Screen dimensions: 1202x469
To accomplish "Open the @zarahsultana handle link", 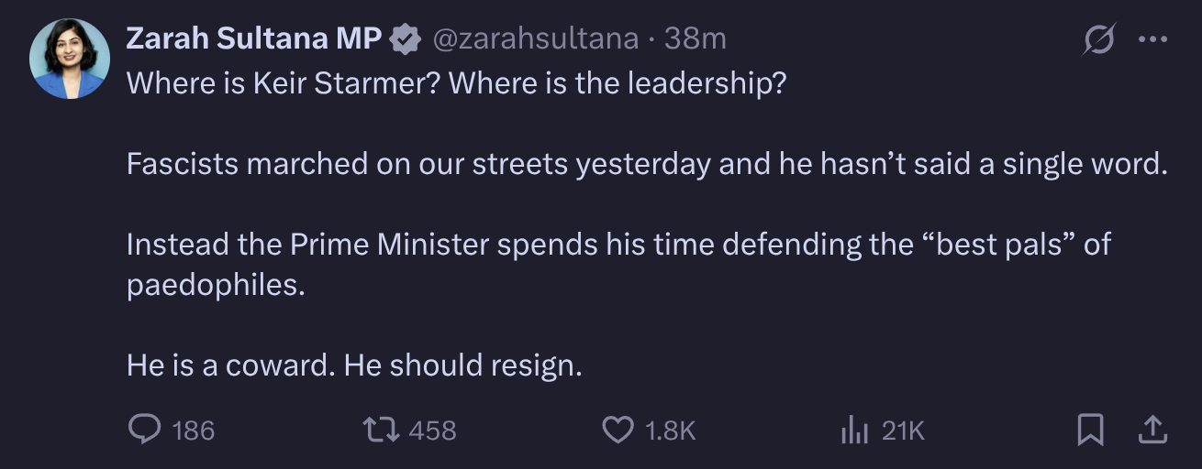I will [x=535, y=38].
